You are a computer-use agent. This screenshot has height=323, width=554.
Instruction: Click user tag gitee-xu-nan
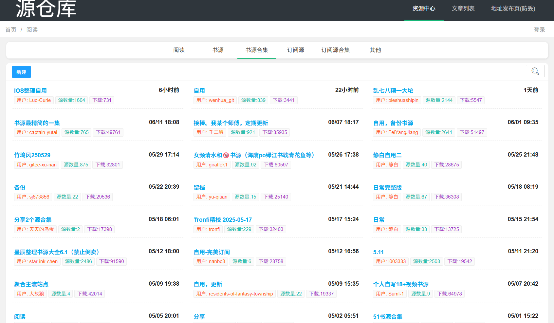(x=37, y=165)
